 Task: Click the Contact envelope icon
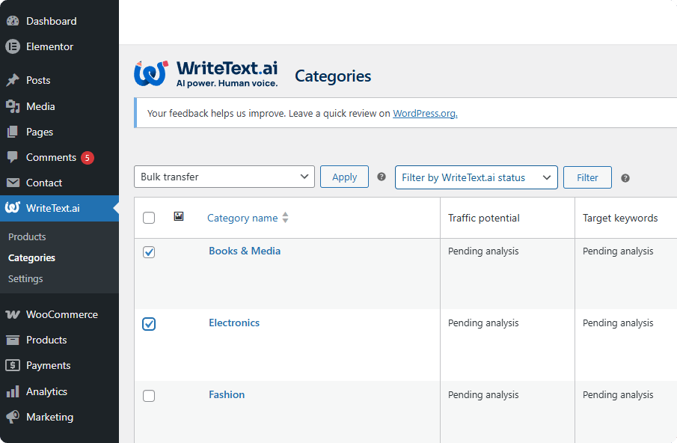coord(13,183)
